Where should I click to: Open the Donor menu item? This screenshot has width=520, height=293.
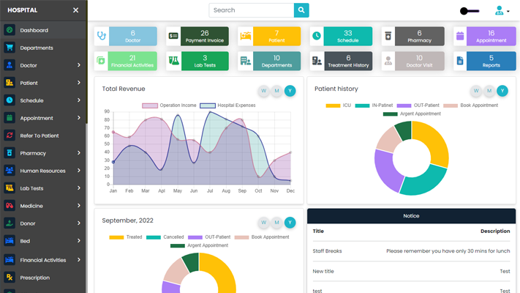click(43, 223)
